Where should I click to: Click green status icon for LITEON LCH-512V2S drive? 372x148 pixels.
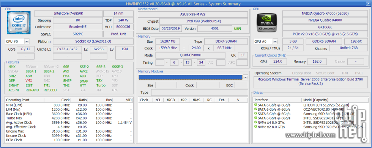(255, 105)
